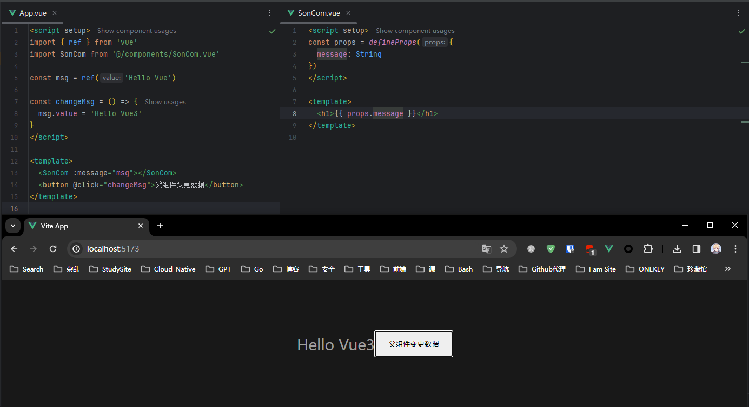
Task: Open the Go bookmark folder
Action: (x=252, y=269)
